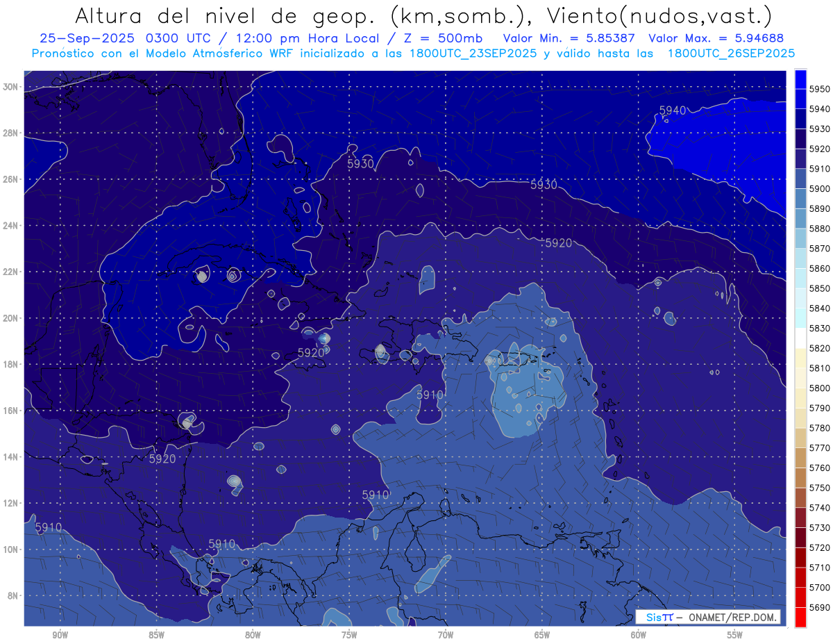Click the 60W longitude axis label

[639, 635]
